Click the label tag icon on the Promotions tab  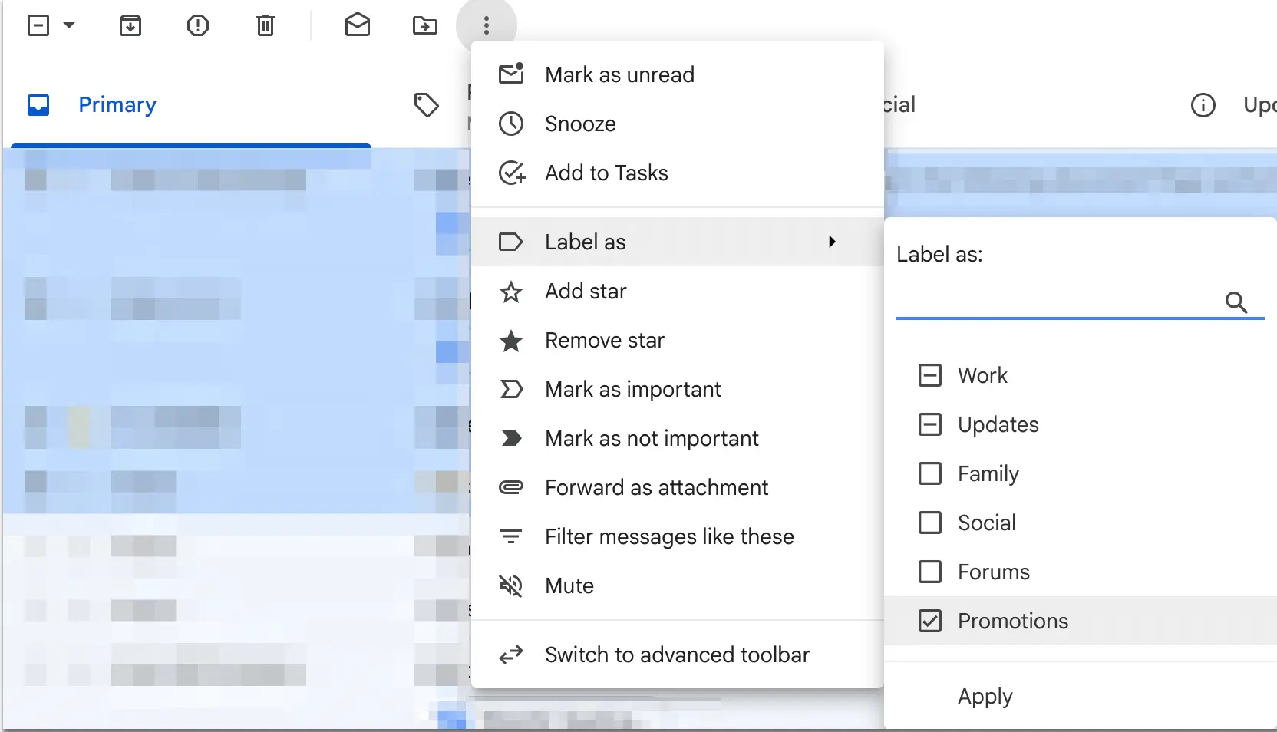427,104
